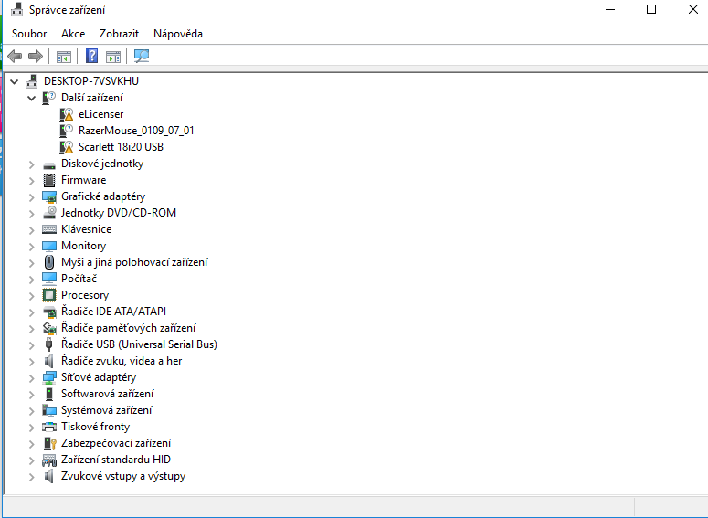708x518 pixels.
Task: Expand the Grafické adaptéry category
Action: tap(32, 196)
